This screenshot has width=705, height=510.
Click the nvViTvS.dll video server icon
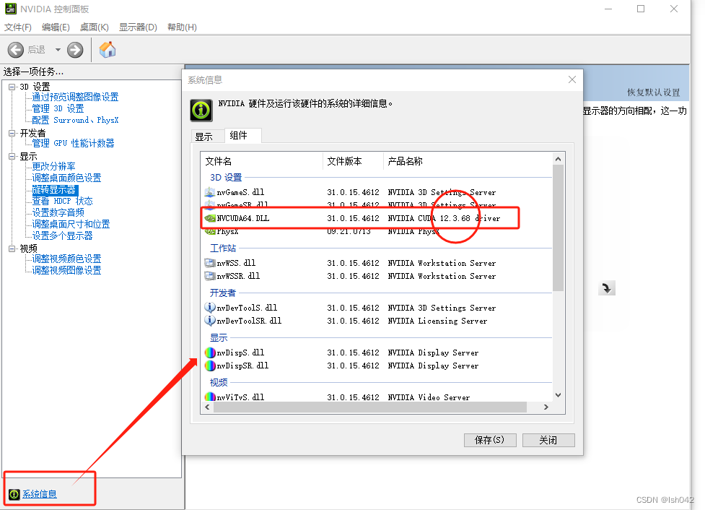tap(209, 397)
